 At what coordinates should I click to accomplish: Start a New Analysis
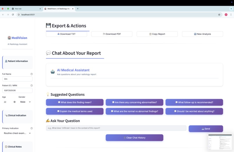(203, 34)
